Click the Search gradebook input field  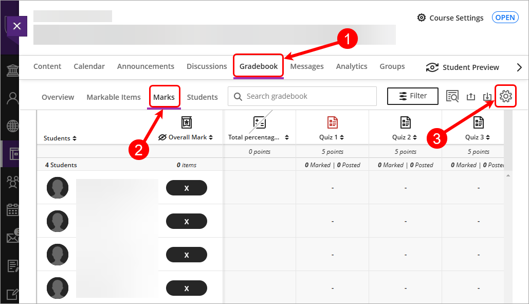(x=302, y=96)
